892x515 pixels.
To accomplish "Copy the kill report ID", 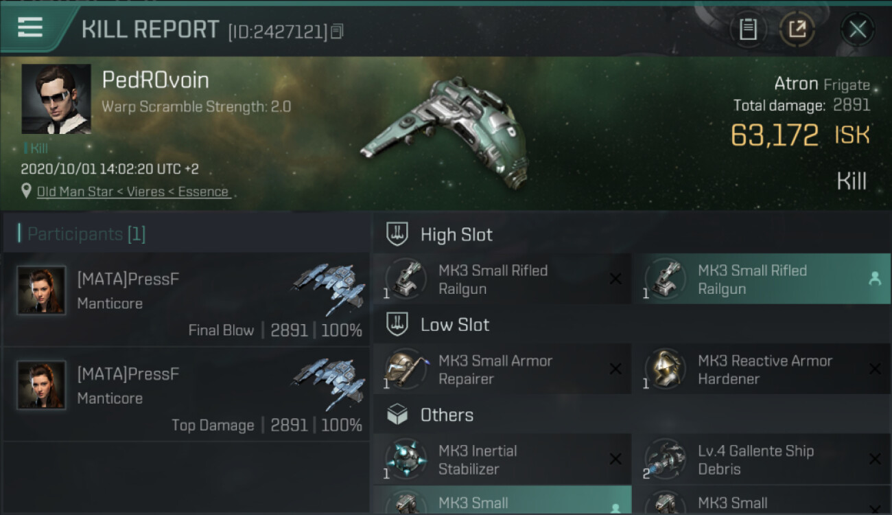I will coord(337,31).
